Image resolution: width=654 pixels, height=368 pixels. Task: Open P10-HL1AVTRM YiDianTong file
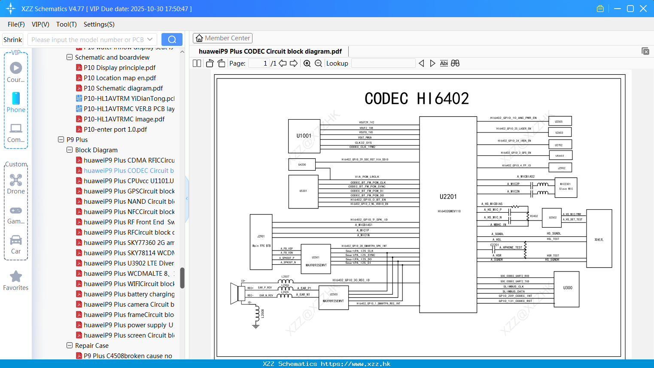pos(125,98)
